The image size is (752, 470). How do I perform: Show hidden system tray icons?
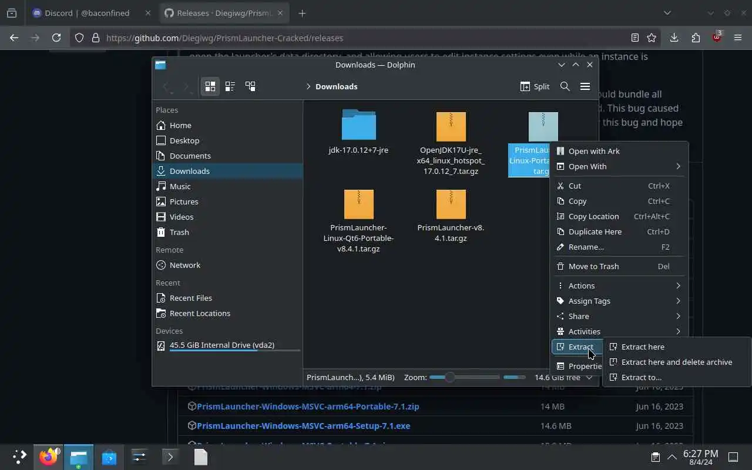pyautogui.click(x=671, y=456)
